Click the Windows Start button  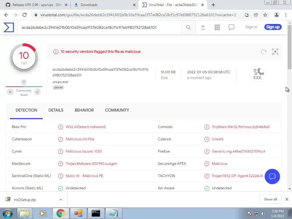8,213
